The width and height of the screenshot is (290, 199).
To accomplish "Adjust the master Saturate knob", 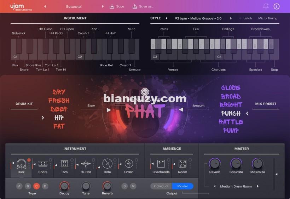I will tap(236, 164).
